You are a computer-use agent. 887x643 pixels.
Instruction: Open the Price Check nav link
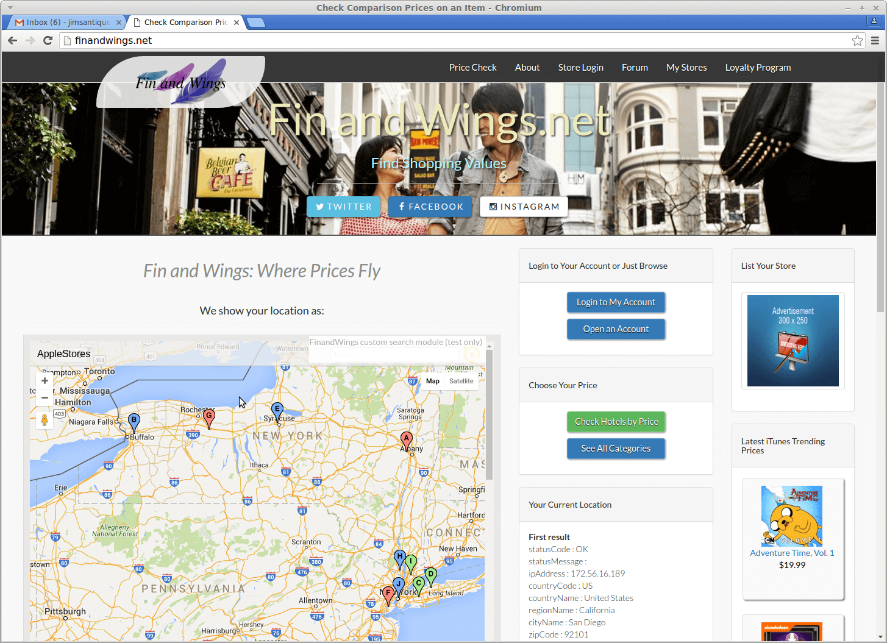pyautogui.click(x=472, y=68)
